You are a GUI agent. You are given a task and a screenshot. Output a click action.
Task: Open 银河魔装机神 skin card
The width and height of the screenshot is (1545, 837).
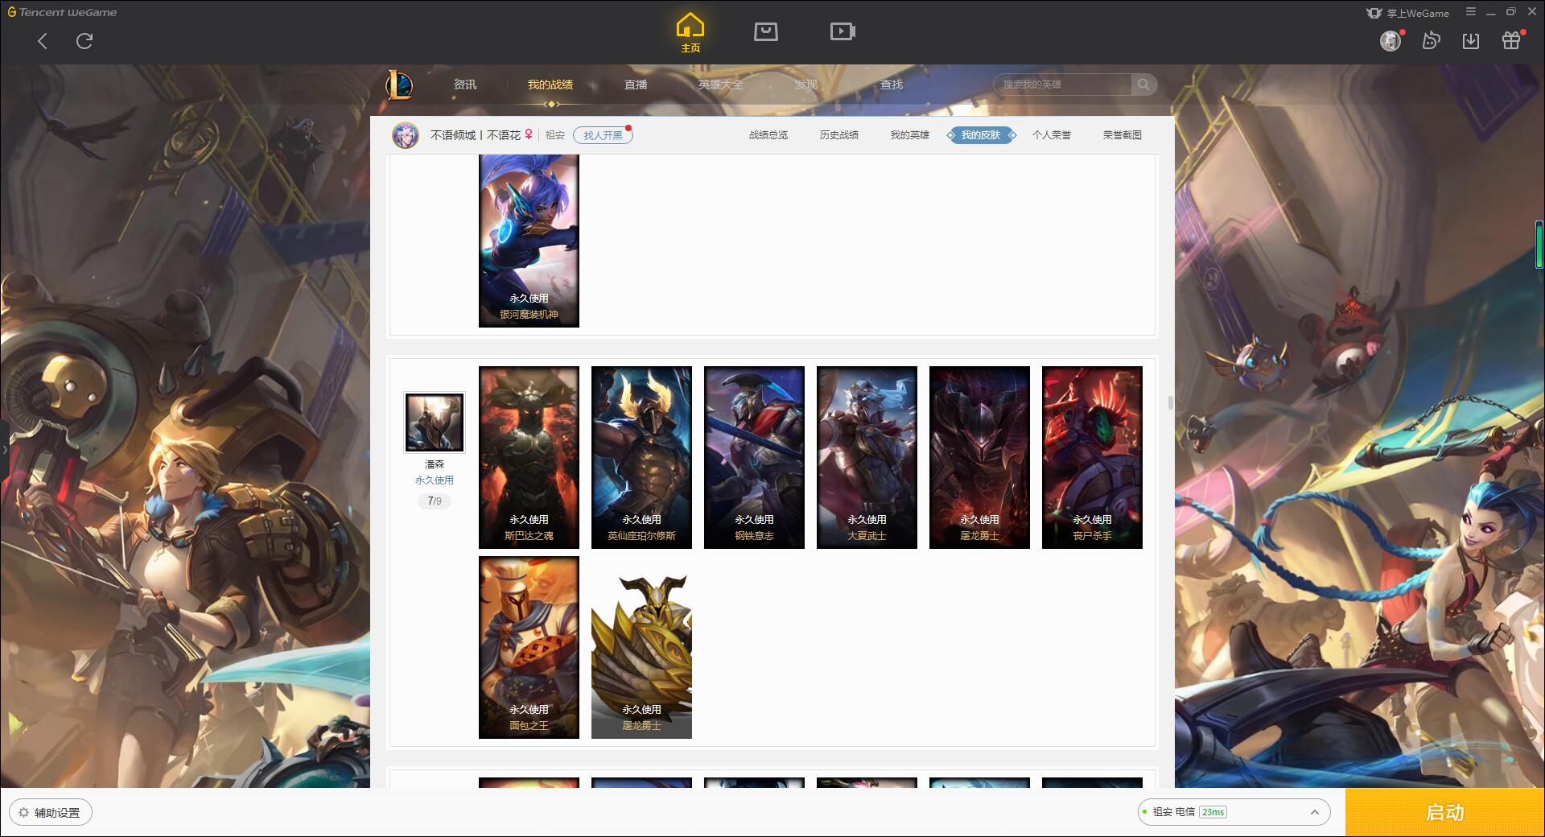click(529, 241)
